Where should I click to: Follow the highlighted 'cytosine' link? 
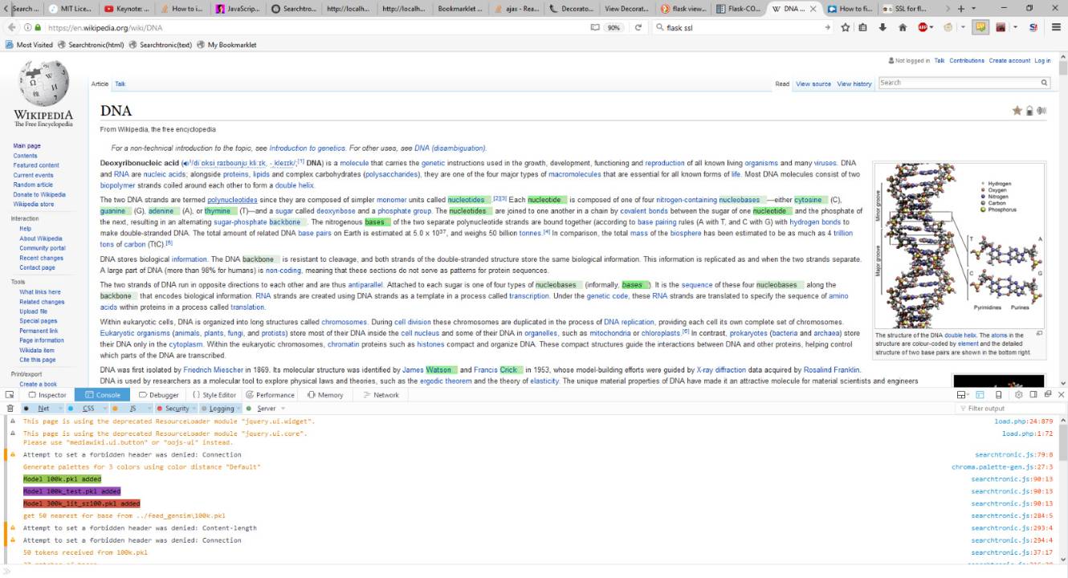[x=809, y=199]
